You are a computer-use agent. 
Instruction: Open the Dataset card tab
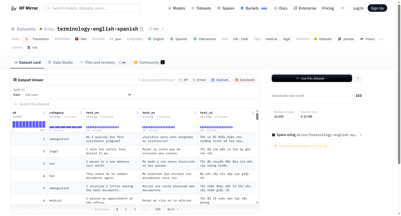[27, 62]
